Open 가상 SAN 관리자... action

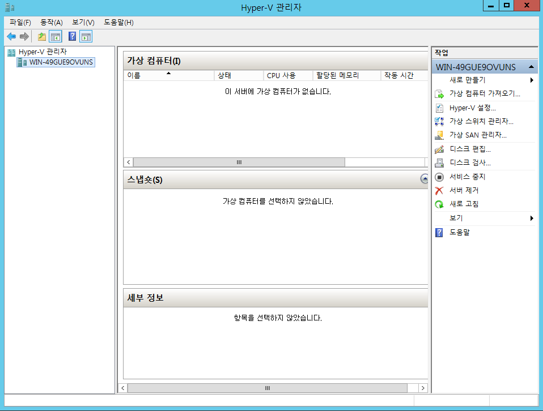pyautogui.click(x=478, y=135)
